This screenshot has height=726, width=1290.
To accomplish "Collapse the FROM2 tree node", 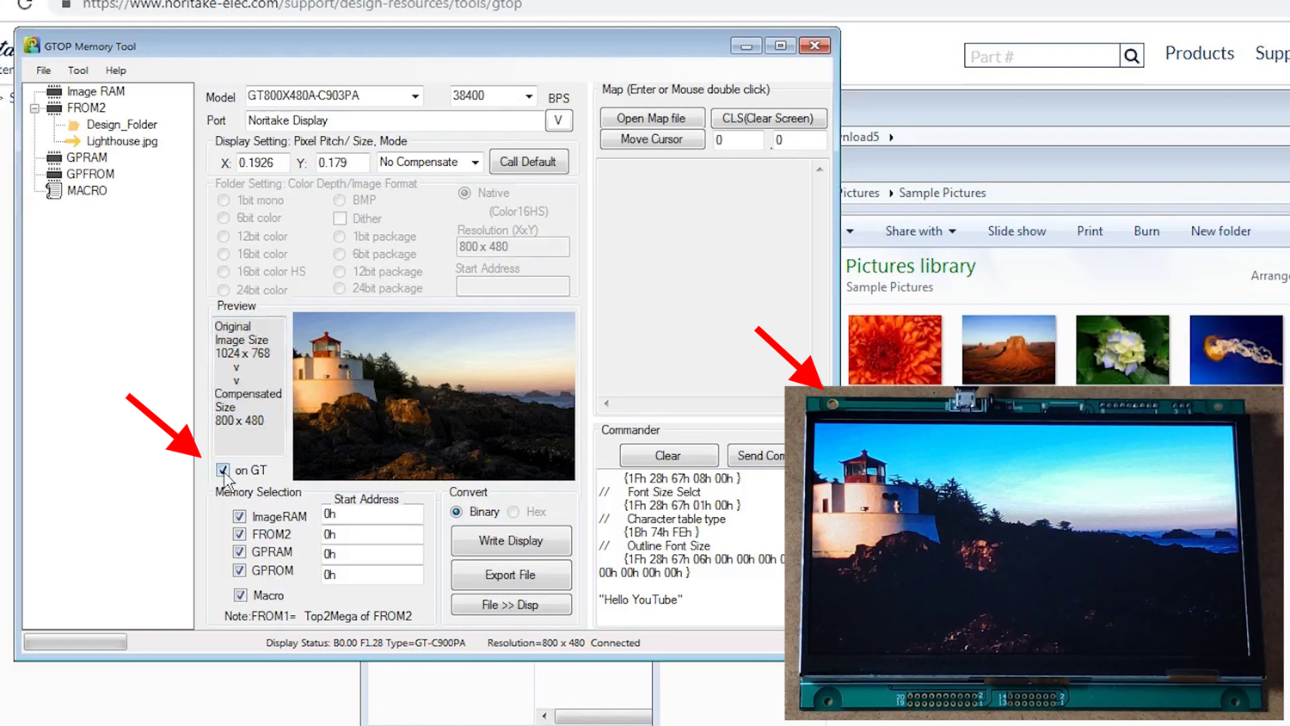I will [35, 108].
